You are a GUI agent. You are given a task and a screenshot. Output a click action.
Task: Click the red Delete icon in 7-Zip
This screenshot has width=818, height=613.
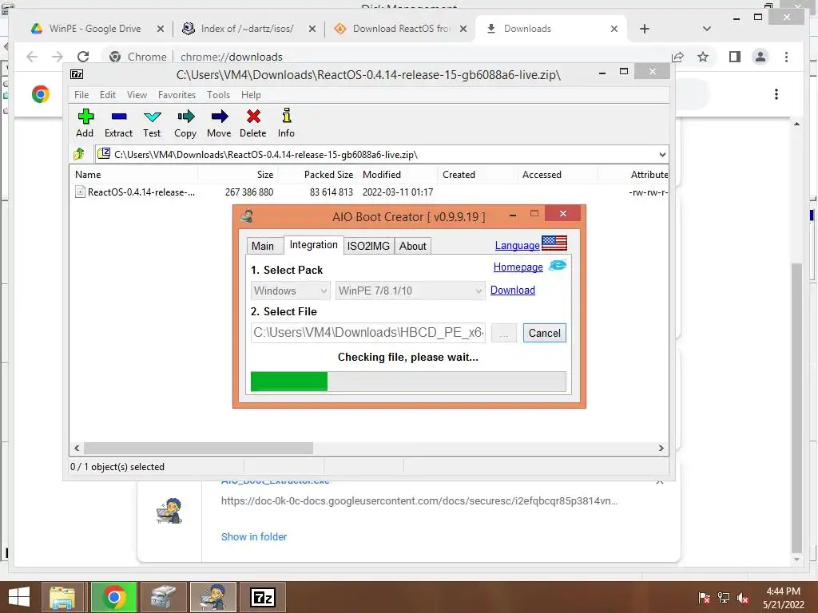tap(253, 123)
